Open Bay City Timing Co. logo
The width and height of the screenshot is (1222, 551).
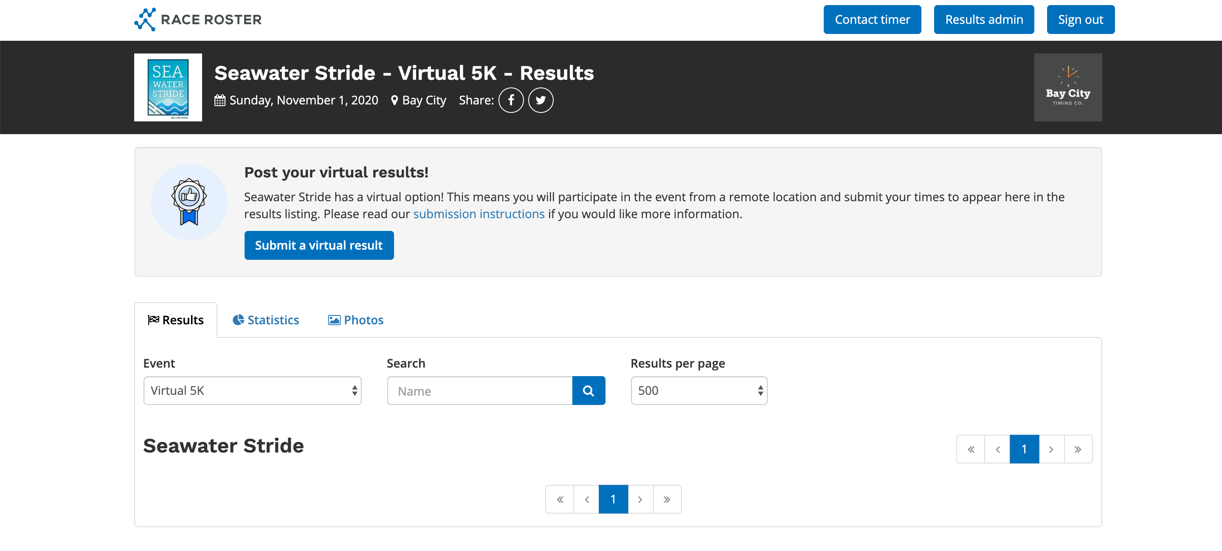(x=1067, y=87)
